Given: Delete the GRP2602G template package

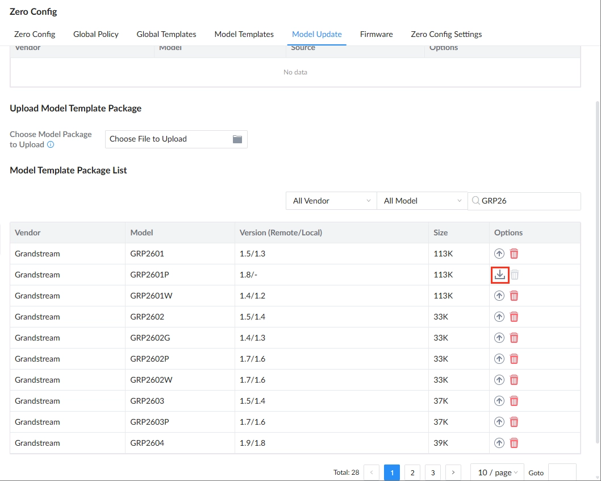Looking at the screenshot, I should (x=514, y=338).
